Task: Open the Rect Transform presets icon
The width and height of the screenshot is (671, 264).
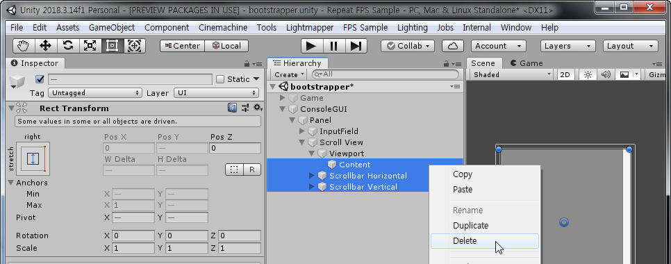Action: (245, 108)
